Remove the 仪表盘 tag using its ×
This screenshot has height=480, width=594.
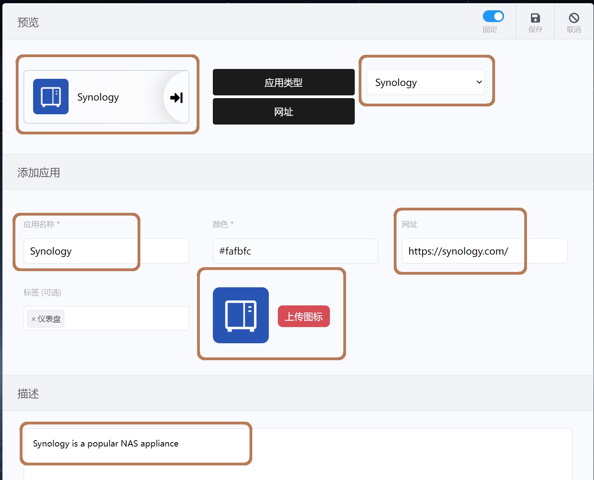(34, 319)
